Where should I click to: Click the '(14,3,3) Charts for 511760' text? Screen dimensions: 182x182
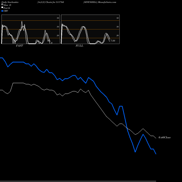(x=51, y=2)
